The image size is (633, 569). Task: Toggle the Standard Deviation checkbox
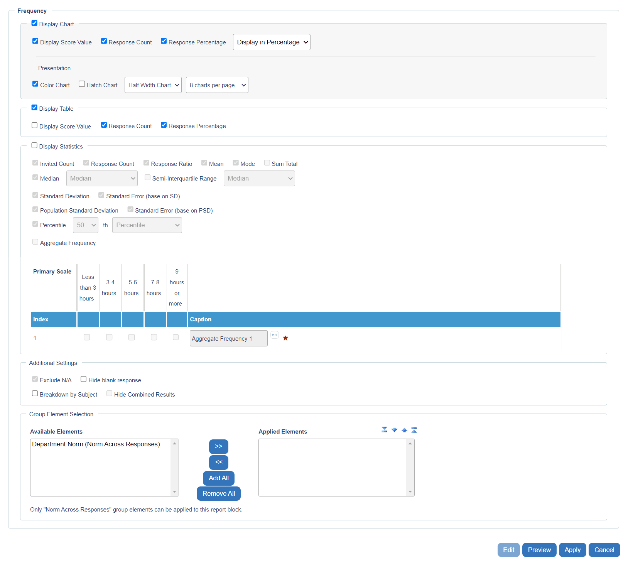[35, 195]
